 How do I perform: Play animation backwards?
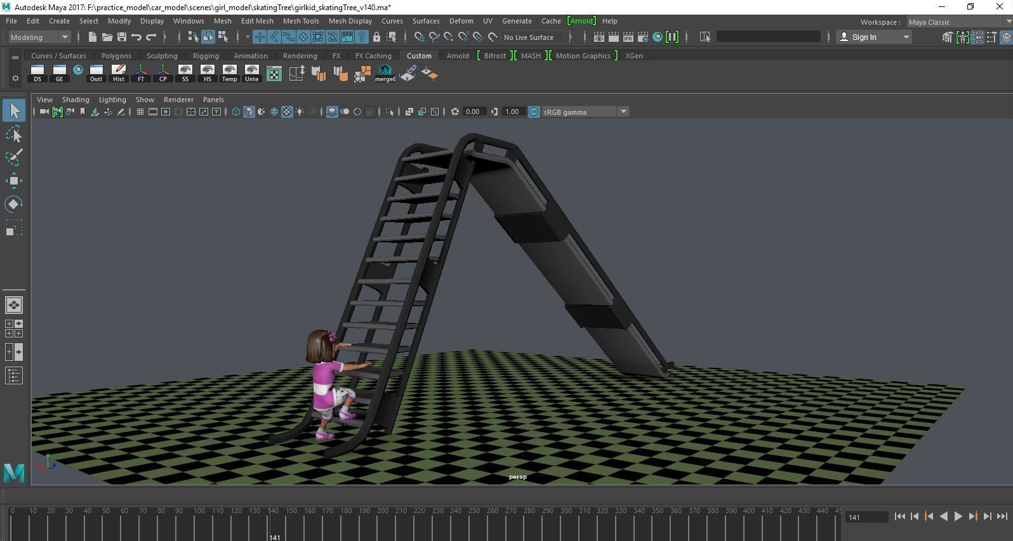click(944, 516)
